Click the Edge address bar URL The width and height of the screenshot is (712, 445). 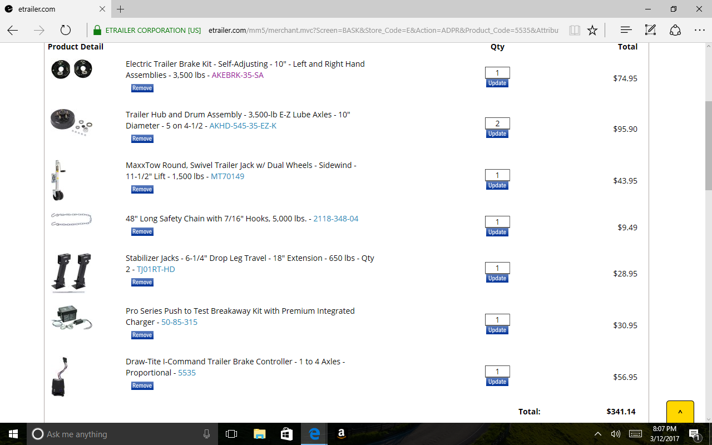(383, 30)
